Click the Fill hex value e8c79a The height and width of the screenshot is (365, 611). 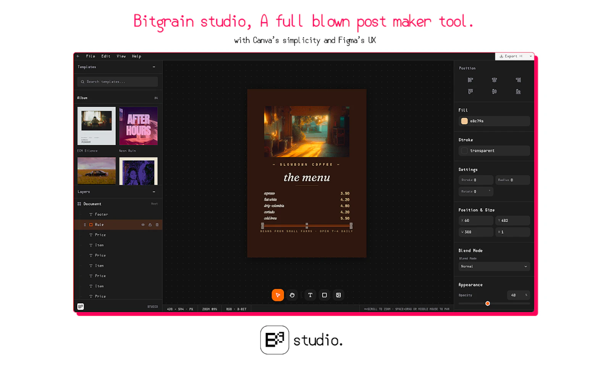coord(477,121)
